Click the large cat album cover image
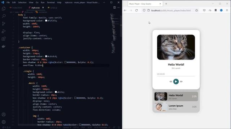This screenshot has width=231, height=129. (176, 47)
